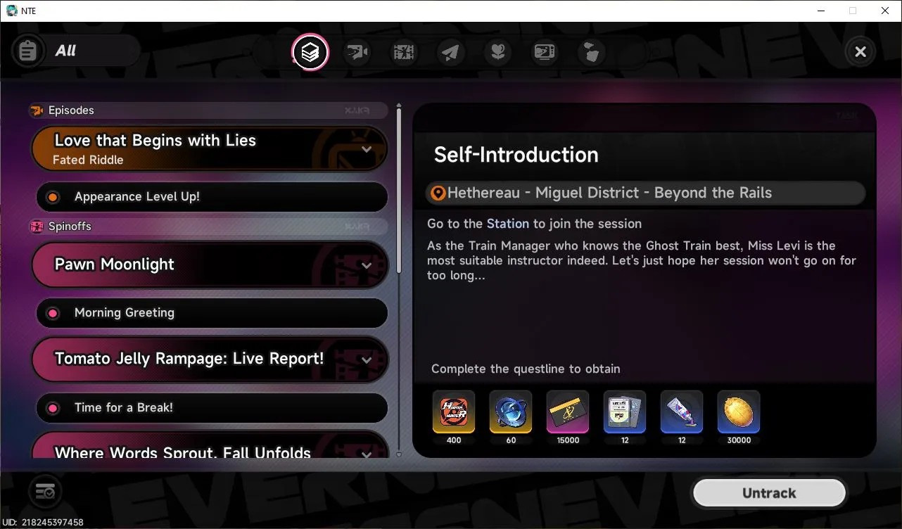902x529 pixels.
Task: Collapse Love that Begins with Lies chevron
Action: tap(366, 149)
